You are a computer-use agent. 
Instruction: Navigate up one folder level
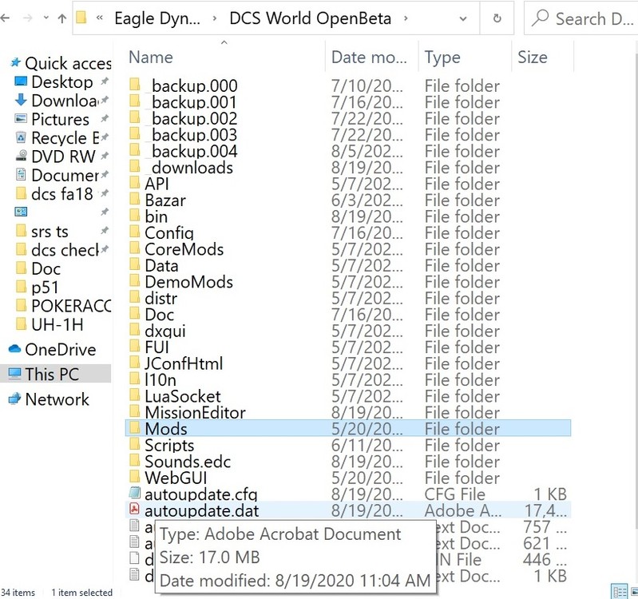click(62, 18)
